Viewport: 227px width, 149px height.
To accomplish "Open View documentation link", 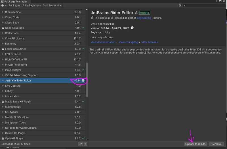I will click(x=103, y=42).
